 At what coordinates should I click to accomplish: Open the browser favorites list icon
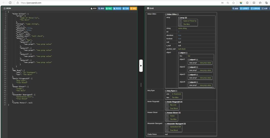(x=260, y=3)
